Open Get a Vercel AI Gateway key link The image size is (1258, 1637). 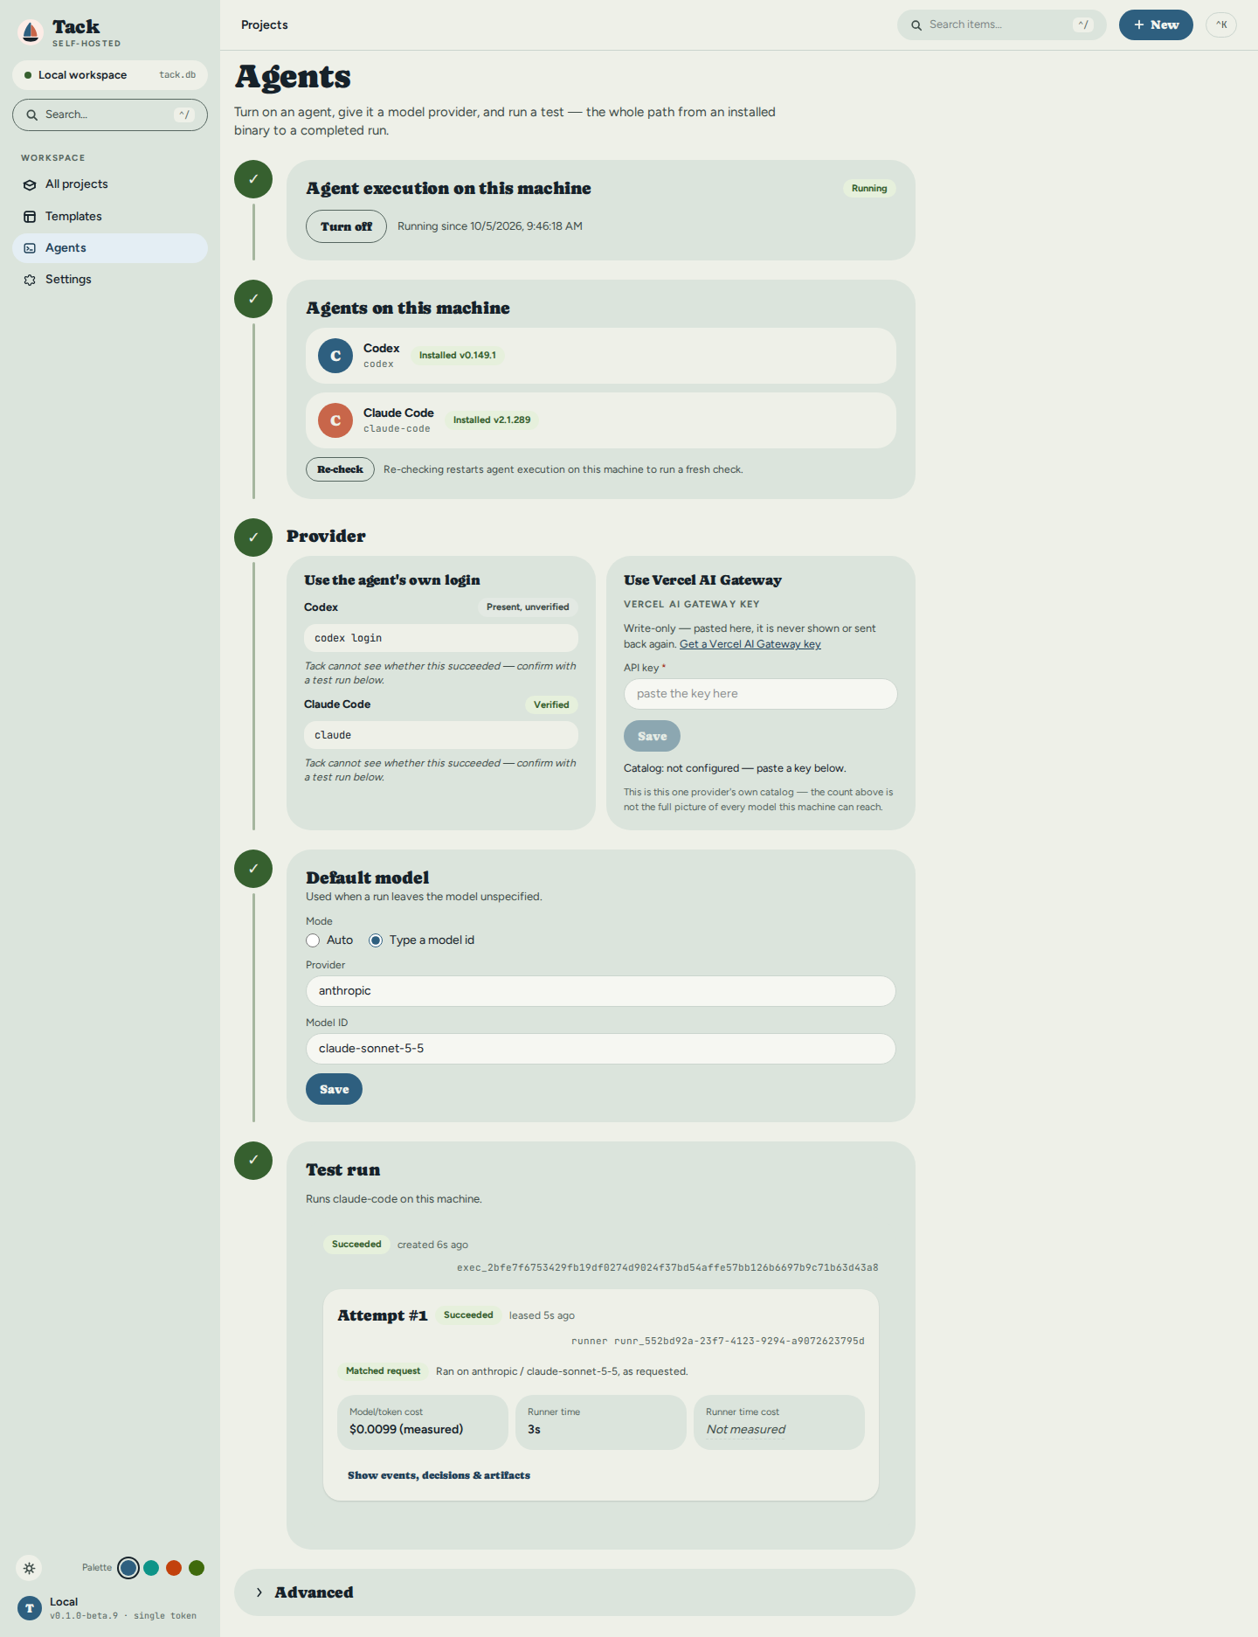750,644
